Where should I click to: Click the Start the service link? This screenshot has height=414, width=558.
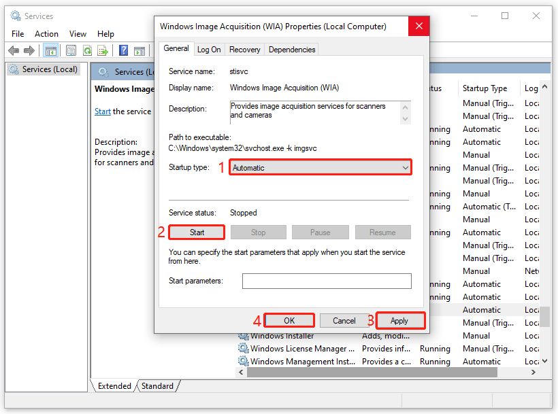[102, 111]
